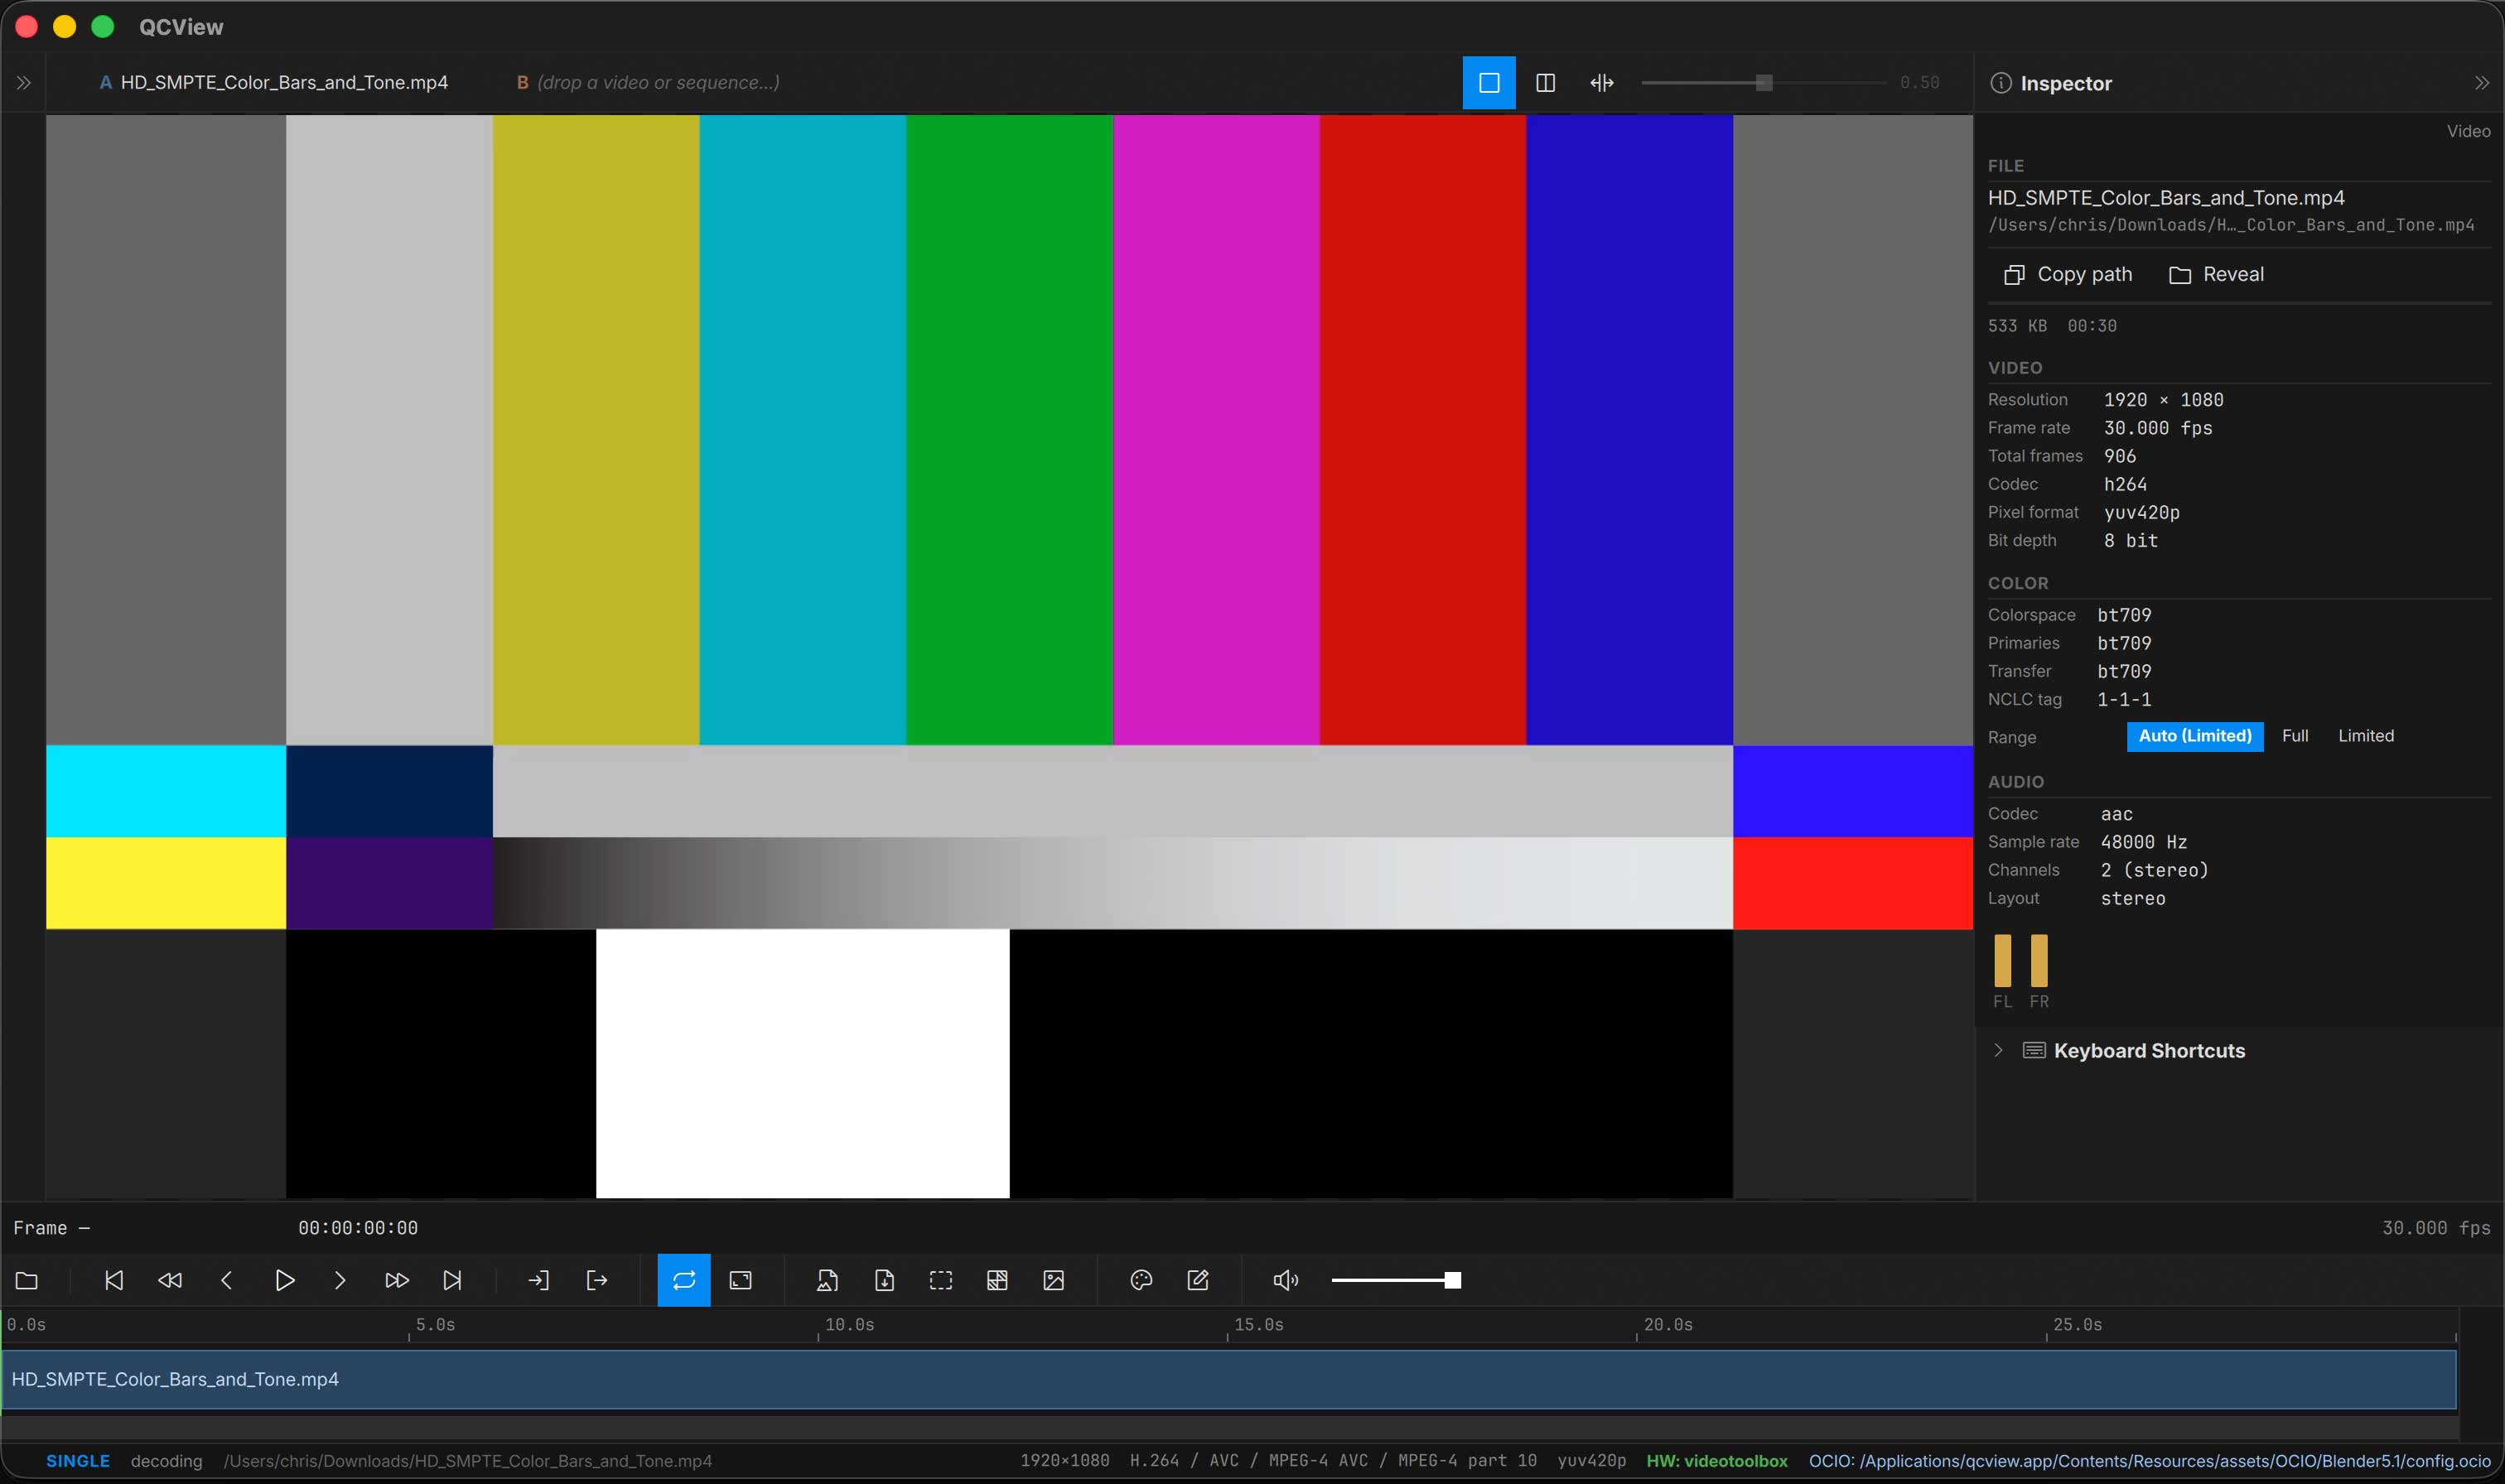Click the export frame image icon

click(x=827, y=1280)
